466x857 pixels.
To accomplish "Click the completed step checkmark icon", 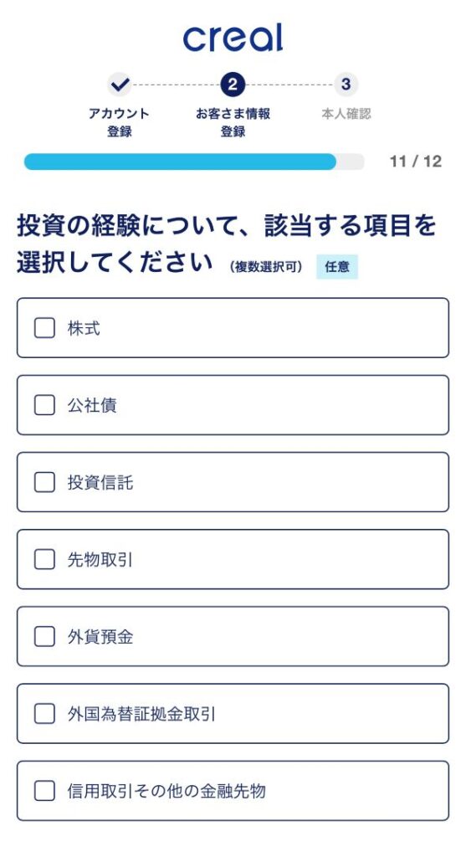I will point(120,85).
